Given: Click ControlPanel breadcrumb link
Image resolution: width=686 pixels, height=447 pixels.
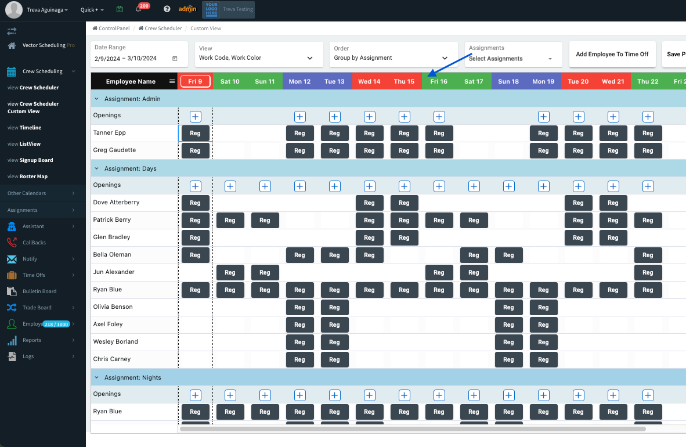Looking at the screenshot, I should (111, 28).
